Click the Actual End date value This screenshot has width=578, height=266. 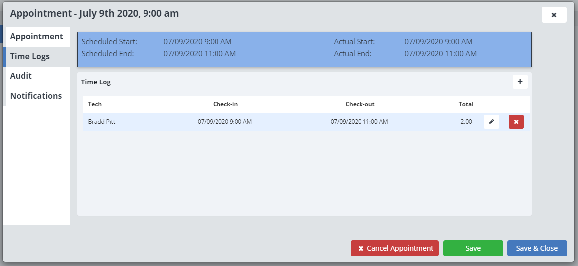click(x=440, y=54)
